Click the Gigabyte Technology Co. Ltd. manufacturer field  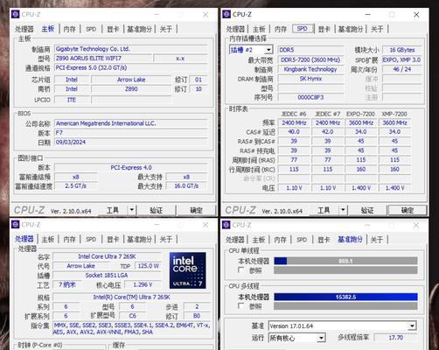click(131, 49)
